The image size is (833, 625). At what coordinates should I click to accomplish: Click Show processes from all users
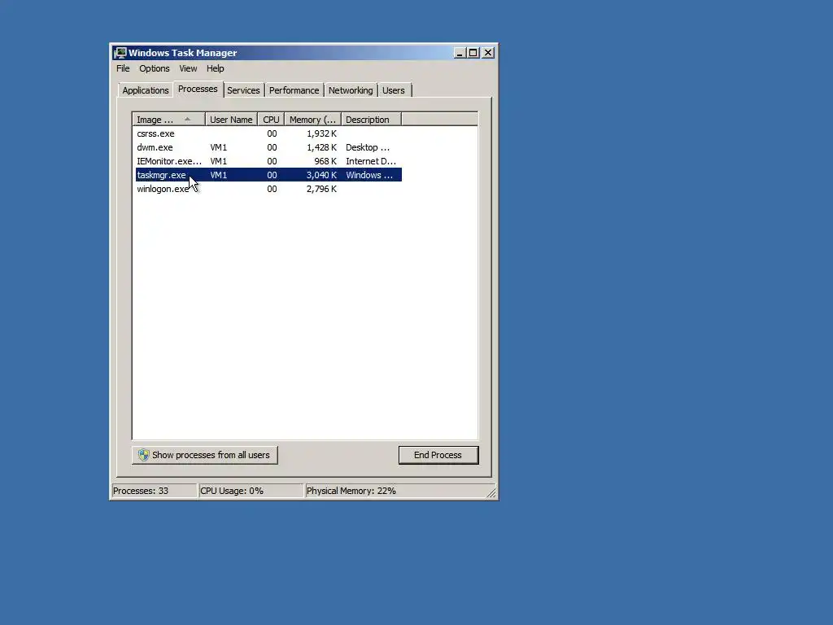click(x=204, y=455)
